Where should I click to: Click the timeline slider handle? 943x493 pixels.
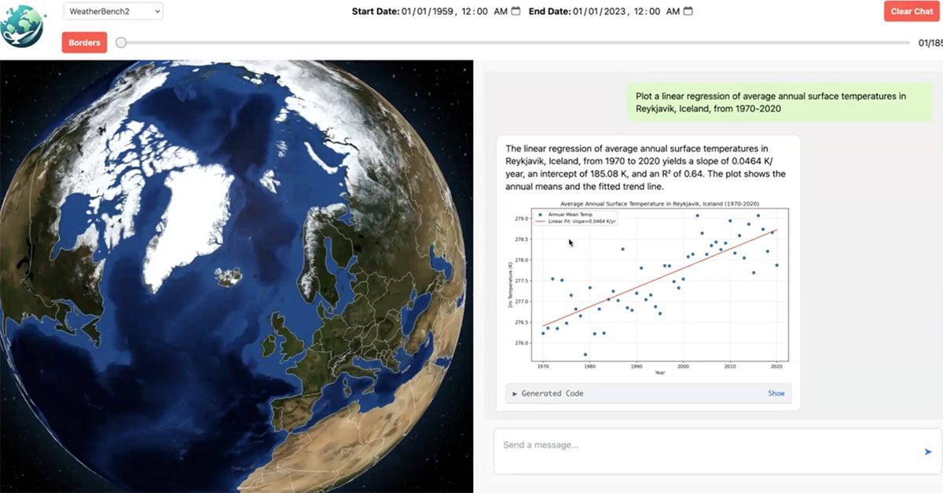pyautogui.click(x=120, y=43)
